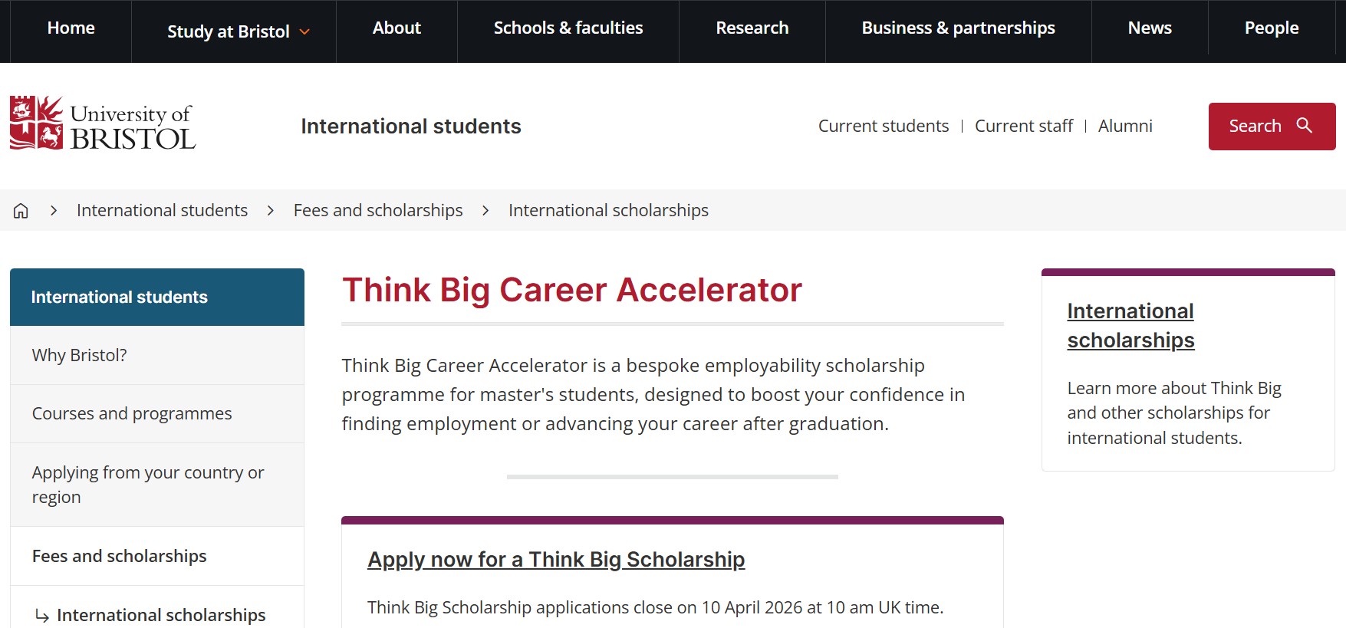The height and width of the screenshot is (628, 1346).
Task: Open Apply now for a Think Big Scholarship
Action: [555, 560]
